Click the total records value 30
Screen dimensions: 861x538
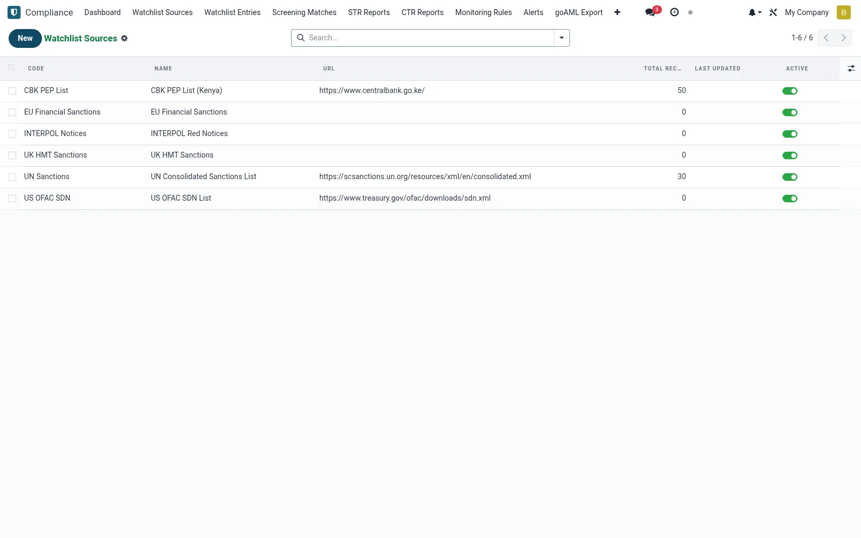pyautogui.click(x=681, y=176)
